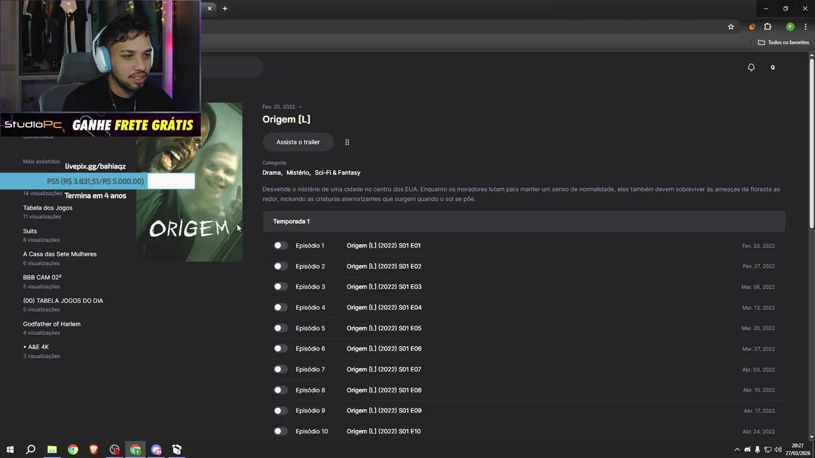This screenshot has width=815, height=458.
Task: Play Origem [L] (2022) S01 E10
Action: click(x=383, y=431)
